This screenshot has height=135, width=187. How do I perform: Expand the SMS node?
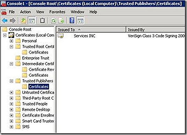coord(11,127)
